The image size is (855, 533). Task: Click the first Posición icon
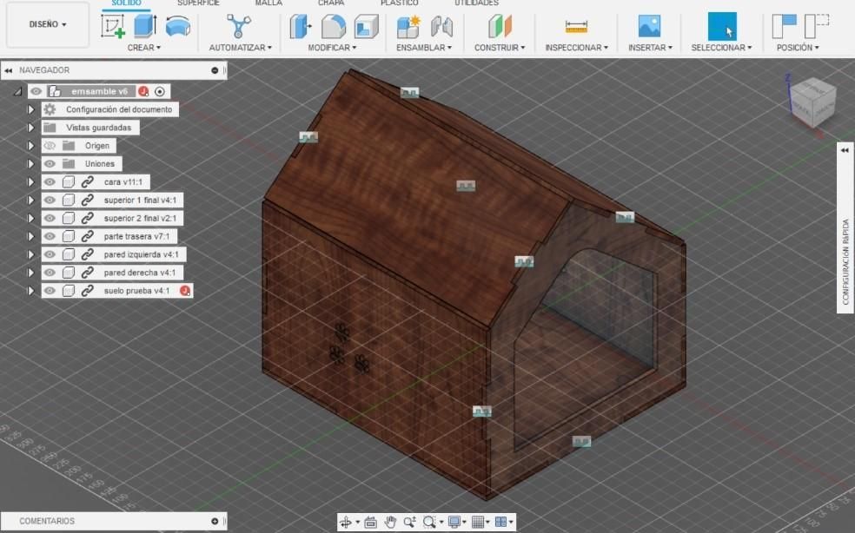[784, 26]
